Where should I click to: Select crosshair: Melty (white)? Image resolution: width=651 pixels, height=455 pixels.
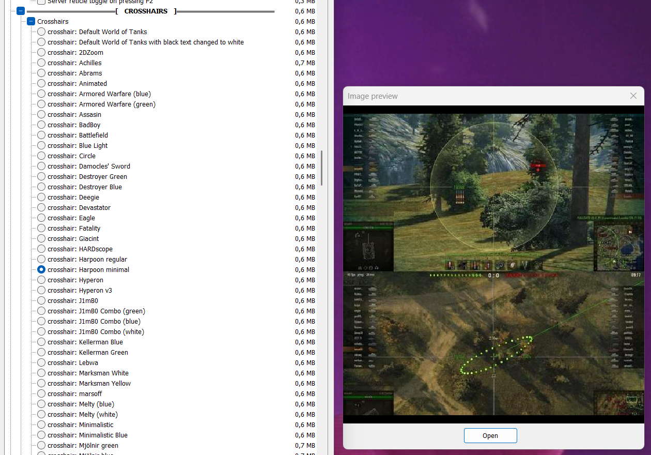coord(41,414)
